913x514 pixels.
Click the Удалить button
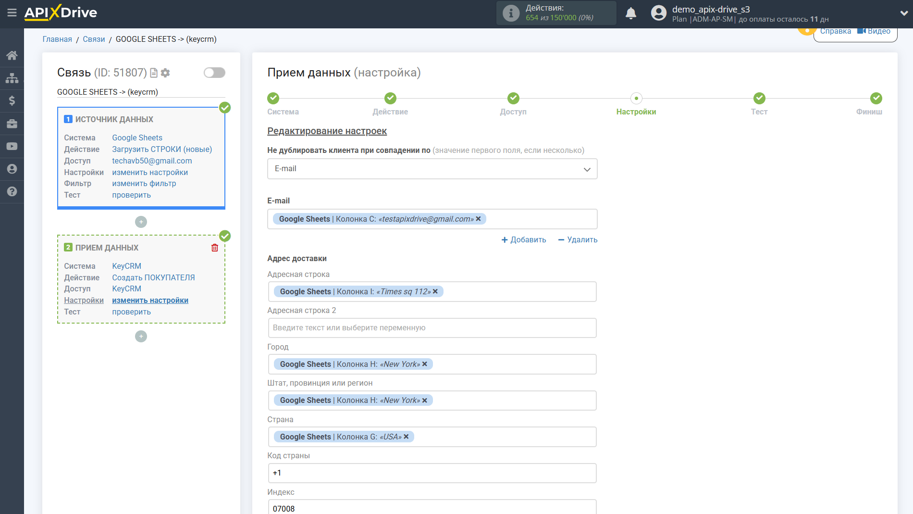tap(578, 239)
